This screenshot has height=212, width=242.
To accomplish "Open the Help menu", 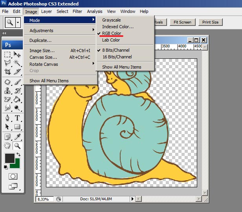I will [x=144, y=11].
